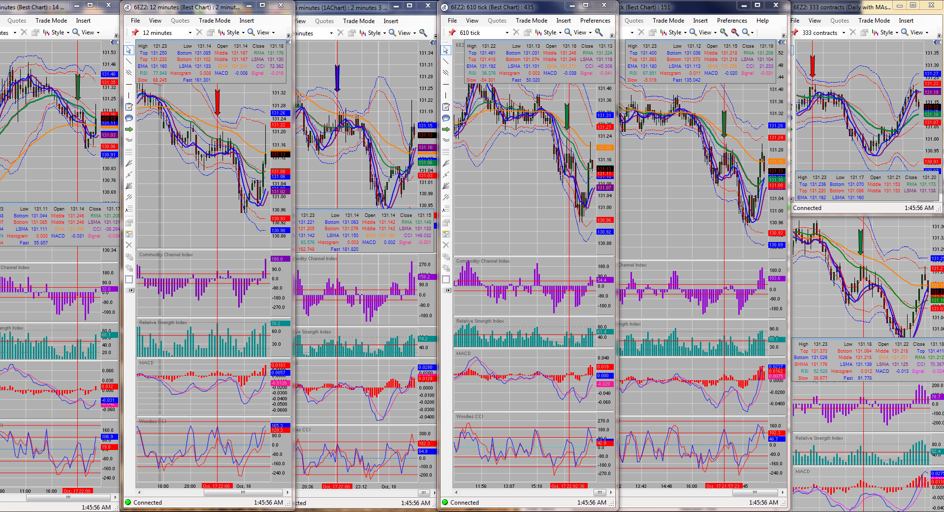Open Style dropdown in 12 minutes window
Viewport: 944px width, 512px height.
(232, 32)
